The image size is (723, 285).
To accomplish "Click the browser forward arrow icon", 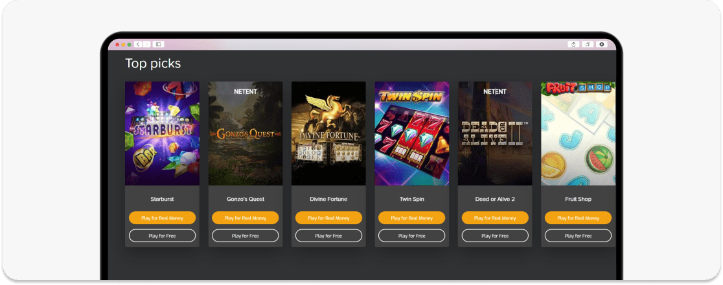I will 146,44.
